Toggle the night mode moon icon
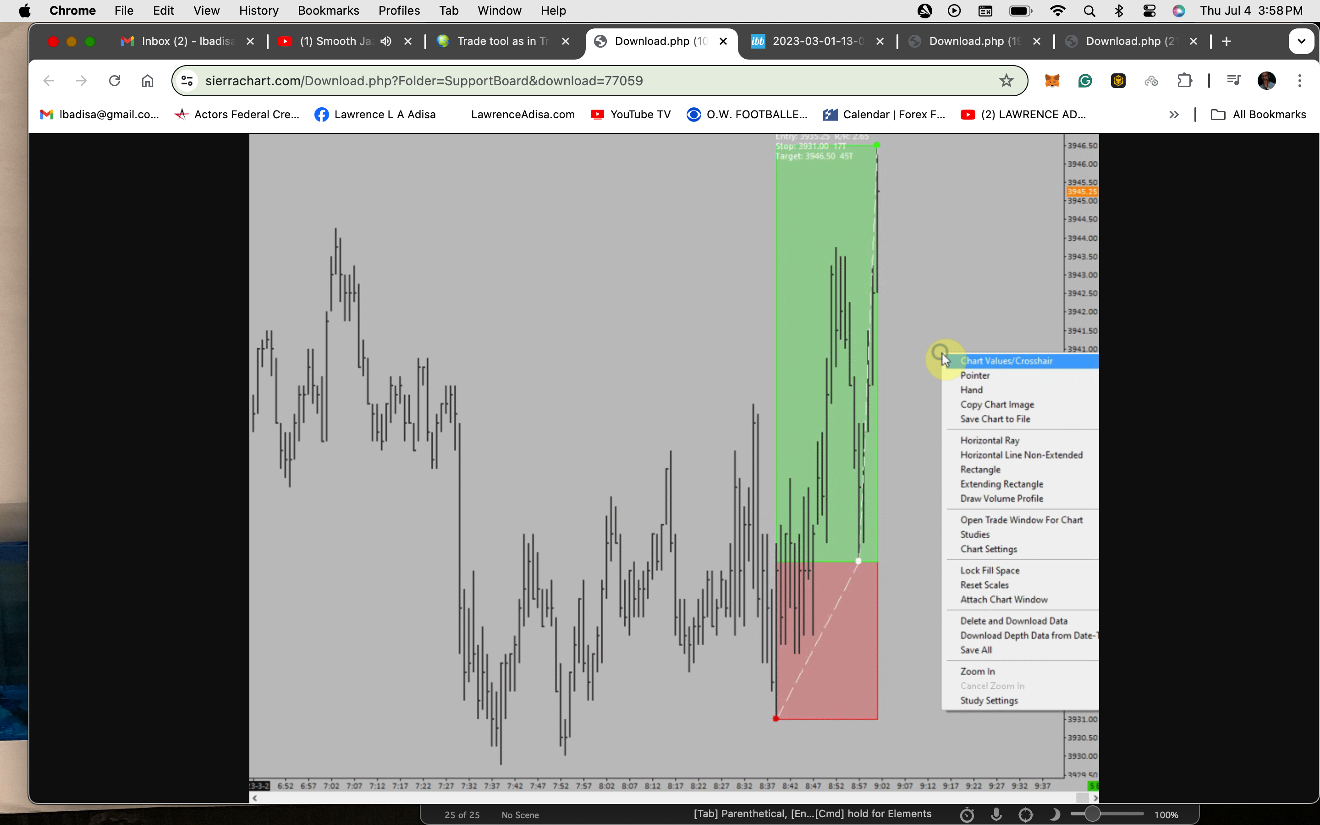The width and height of the screenshot is (1320, 825). pos(1054,814)
